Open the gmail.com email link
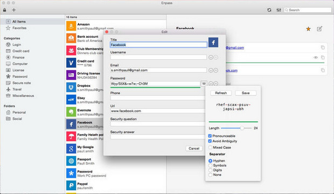 235,47
